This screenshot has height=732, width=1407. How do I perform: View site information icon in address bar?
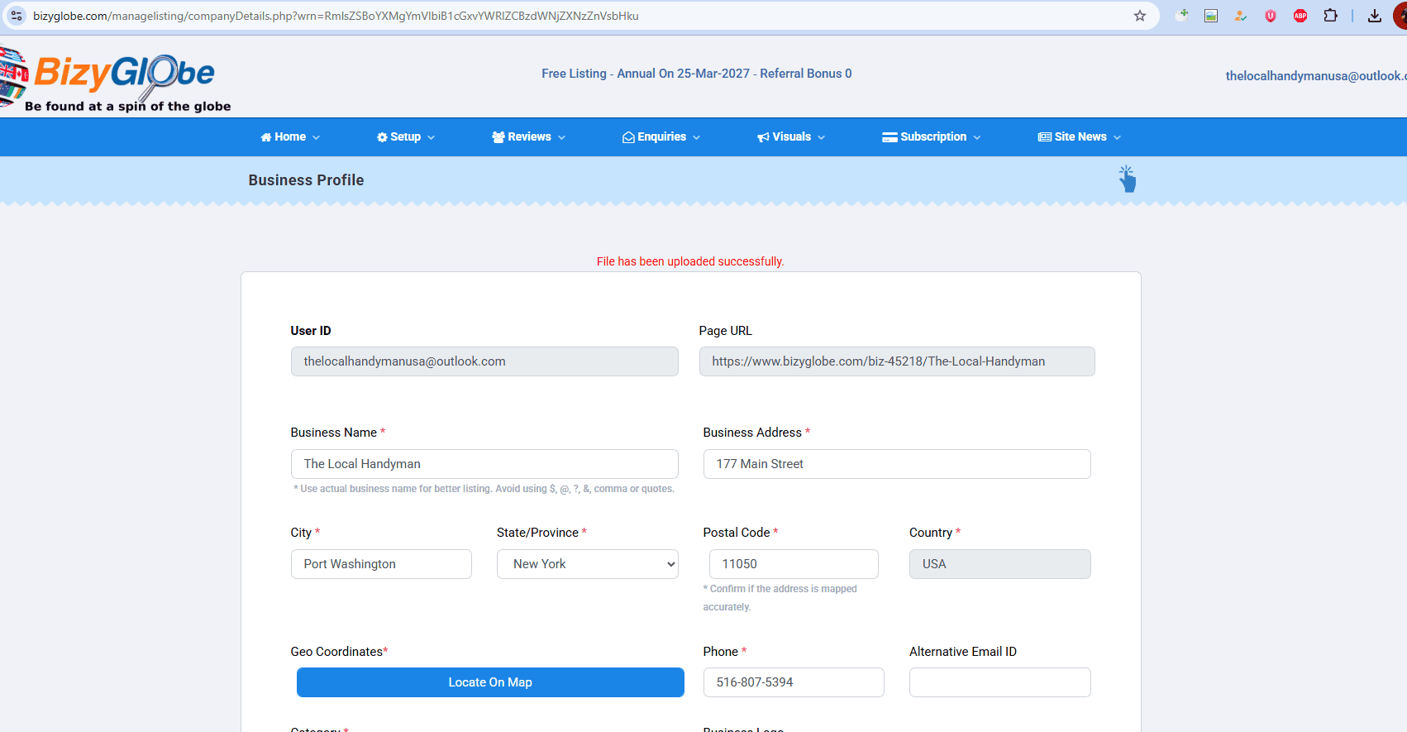click(x=17, y=16)
